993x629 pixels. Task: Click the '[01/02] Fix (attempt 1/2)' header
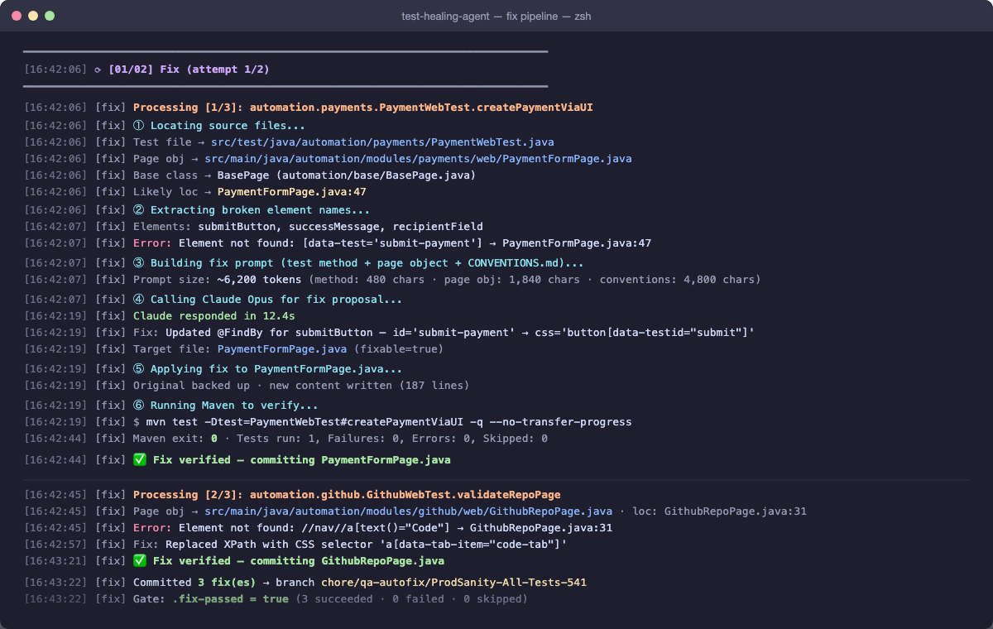[x=189, y=70]
